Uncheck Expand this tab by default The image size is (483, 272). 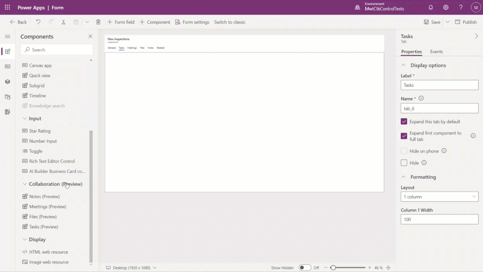[x=404, y=121]
